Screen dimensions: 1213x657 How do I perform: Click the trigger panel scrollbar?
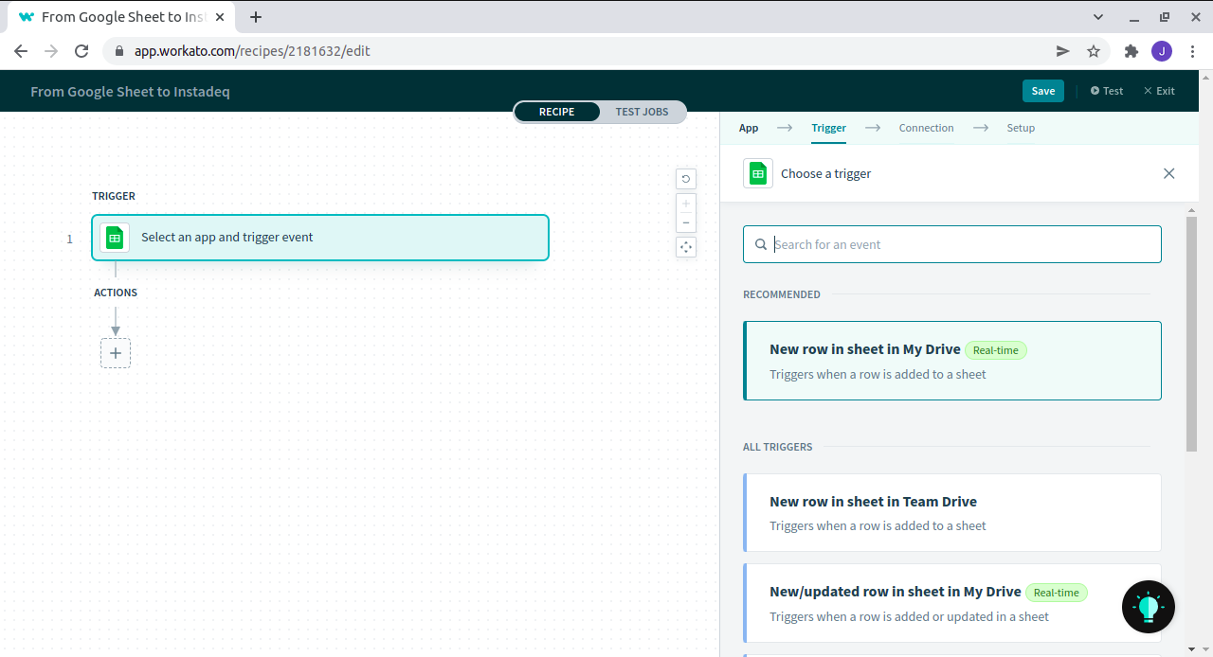pos(1192,334)
